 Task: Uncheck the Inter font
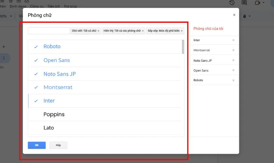click(x=36, y=101)
